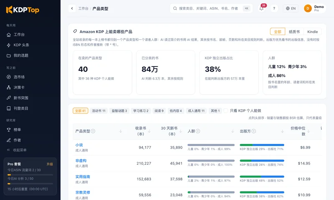
Task: Click the 已分类的书 84万 stat card
Action: 165,72
